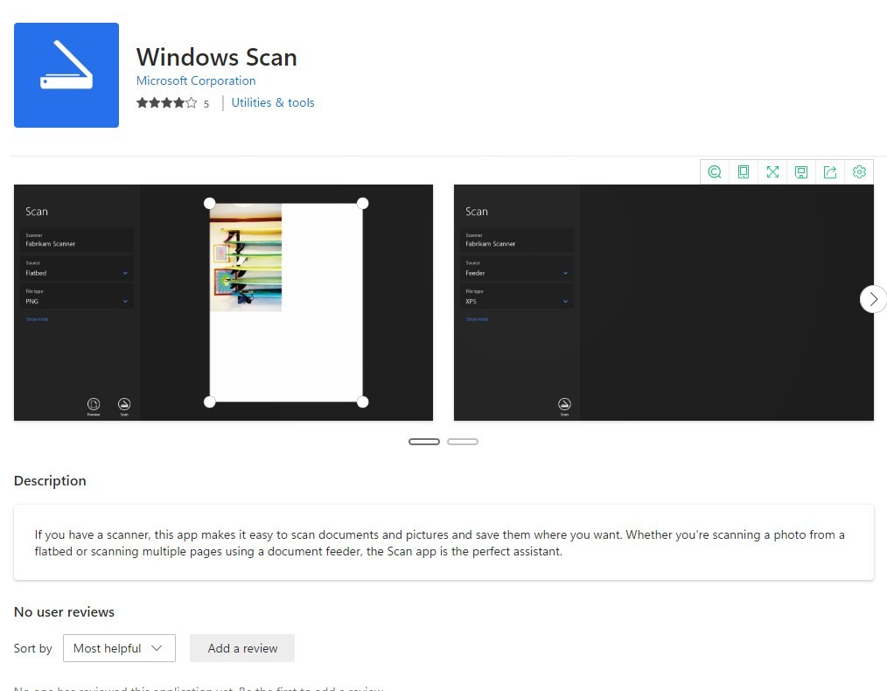
Task: Open the Microsoft Corporation publisher link
Action: (196, 80)
